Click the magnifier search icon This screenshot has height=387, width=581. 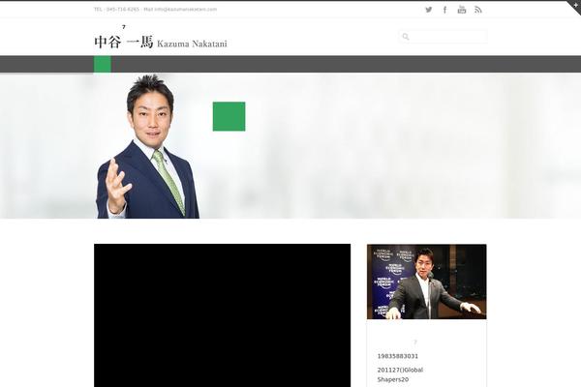pos(406,37)
